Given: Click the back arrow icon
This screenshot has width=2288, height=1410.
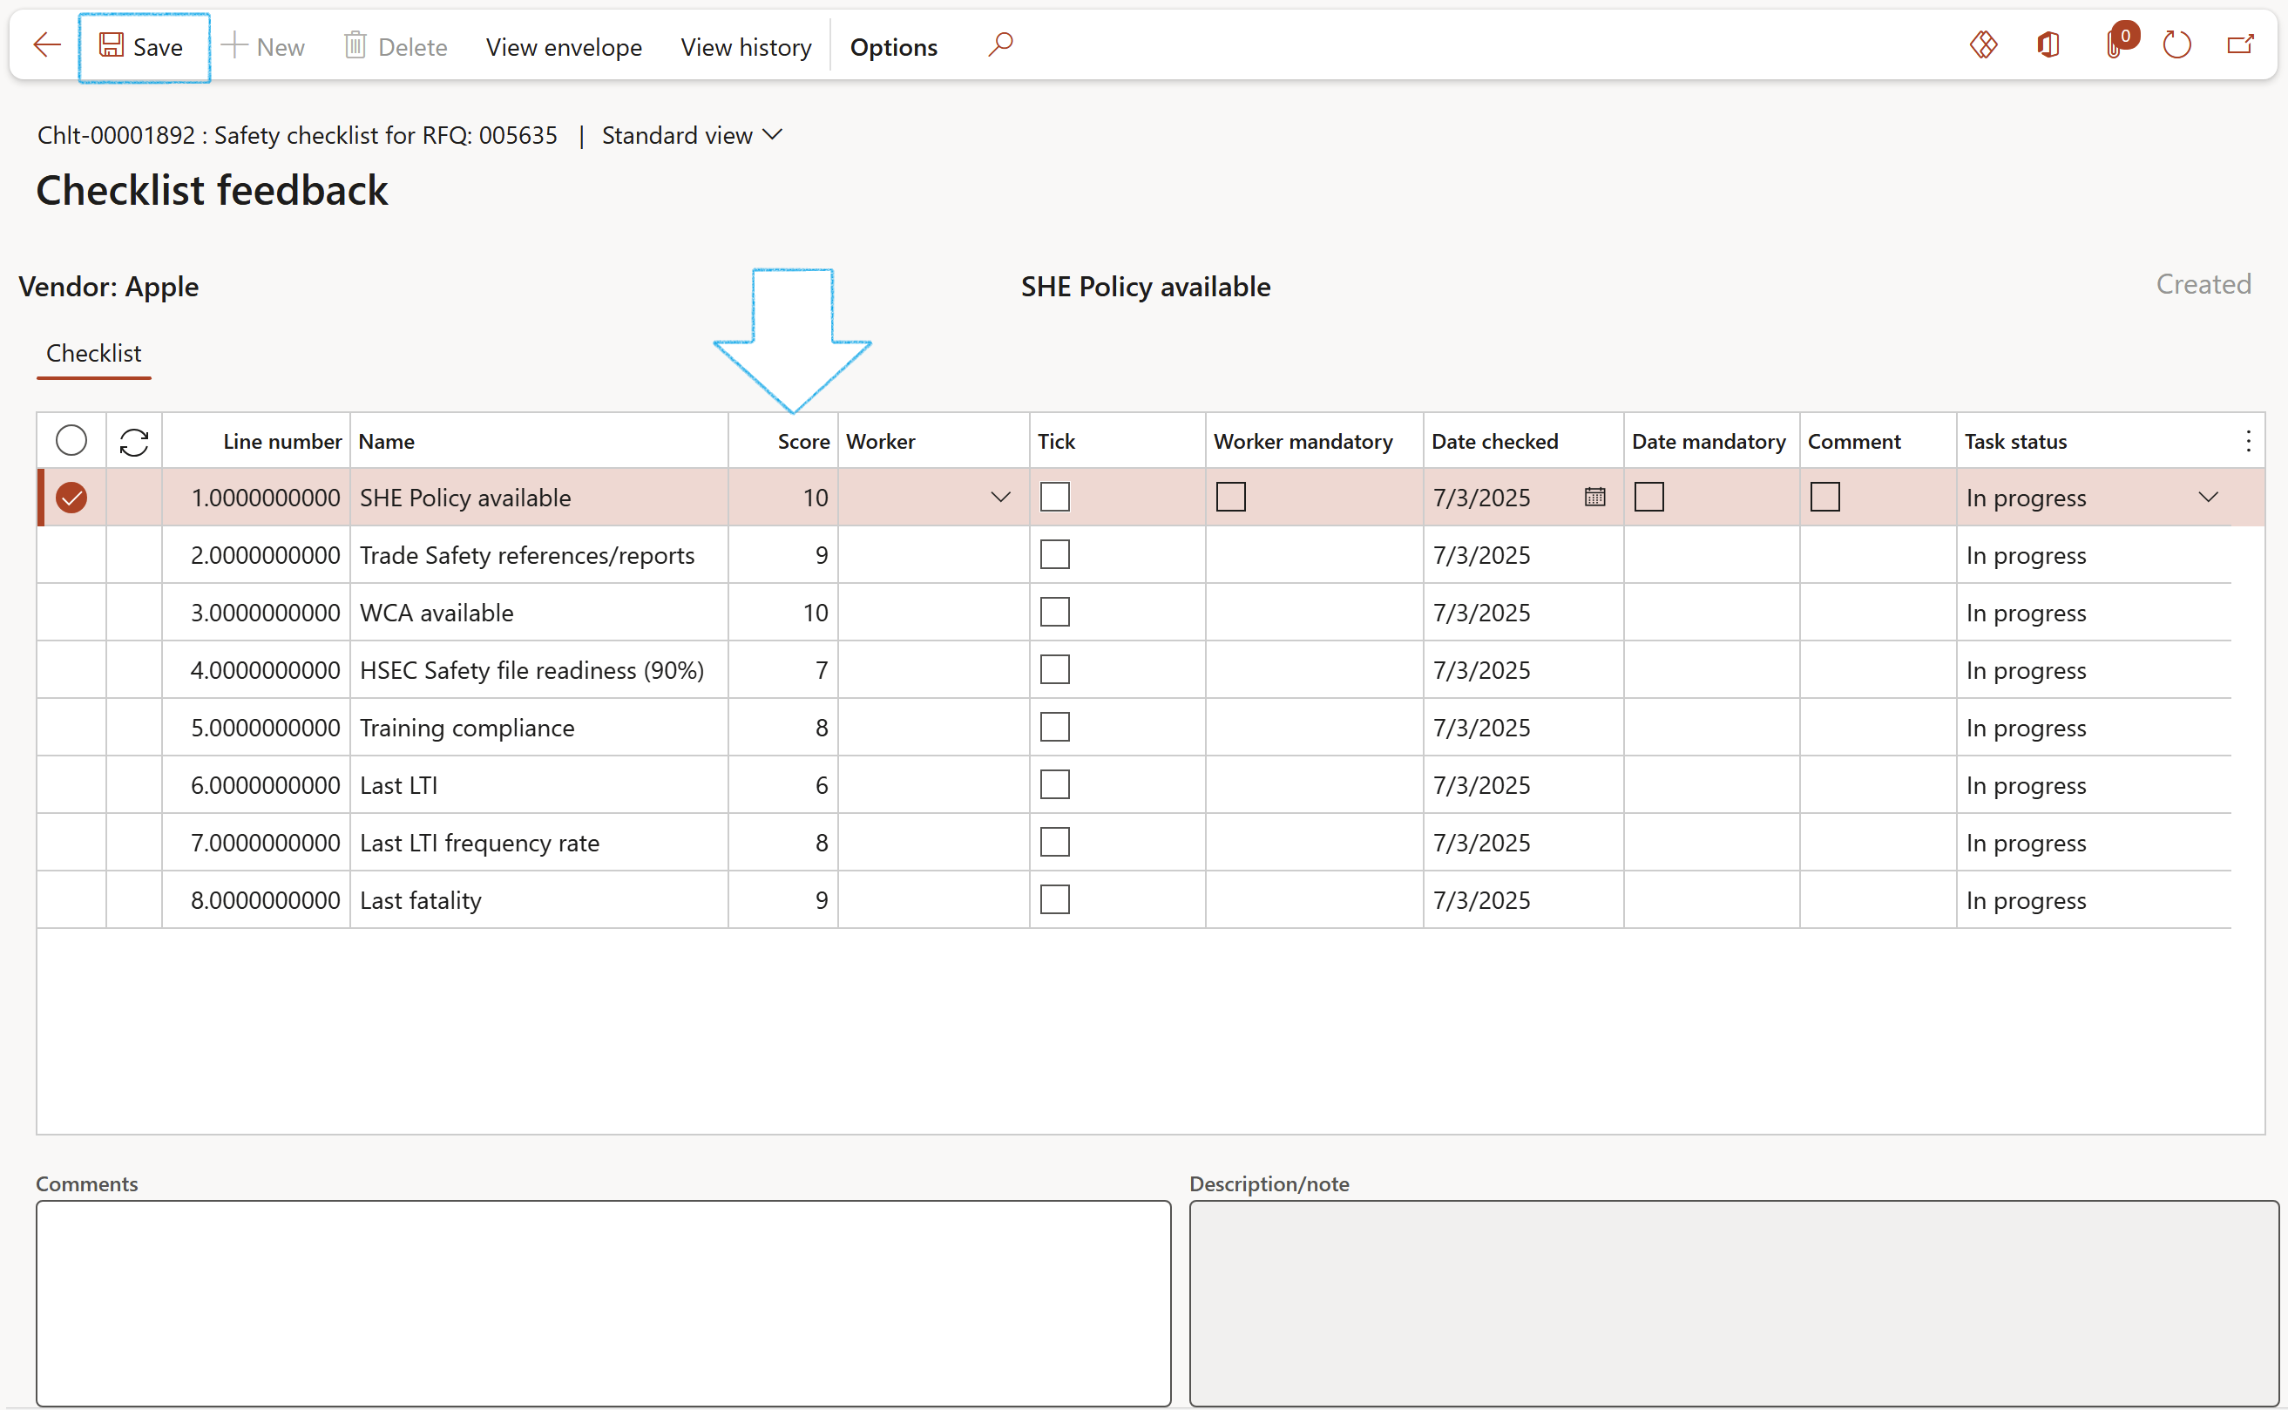Looking at the screenshot, I should (47, 45).
